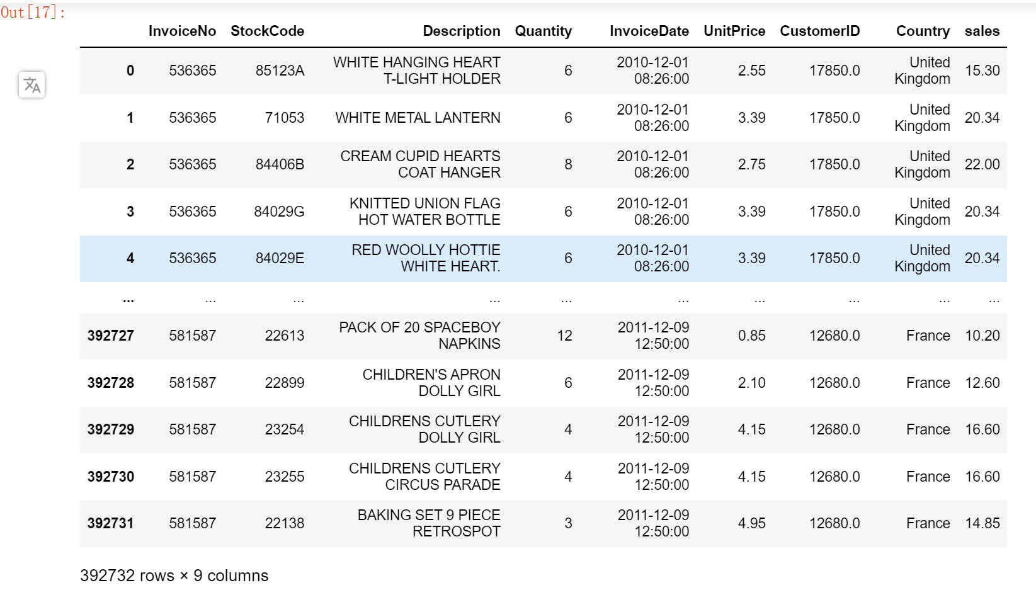Click the translate icon beside the output
Image resolution: width=1036 pixels, height=595 pixels.
(31, 84)
